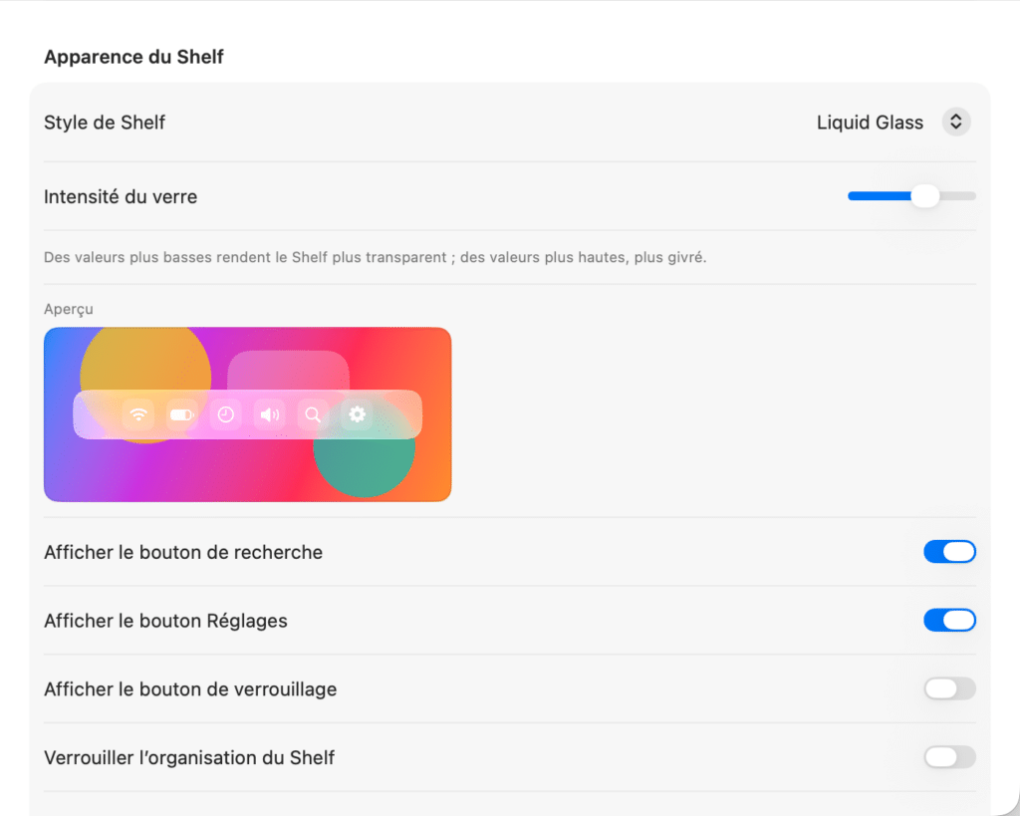Image resolution: width=1020 pixels, height=816 pixels.
Task: Adjust the Intensité du verre slider
Action: click(912, 196)
